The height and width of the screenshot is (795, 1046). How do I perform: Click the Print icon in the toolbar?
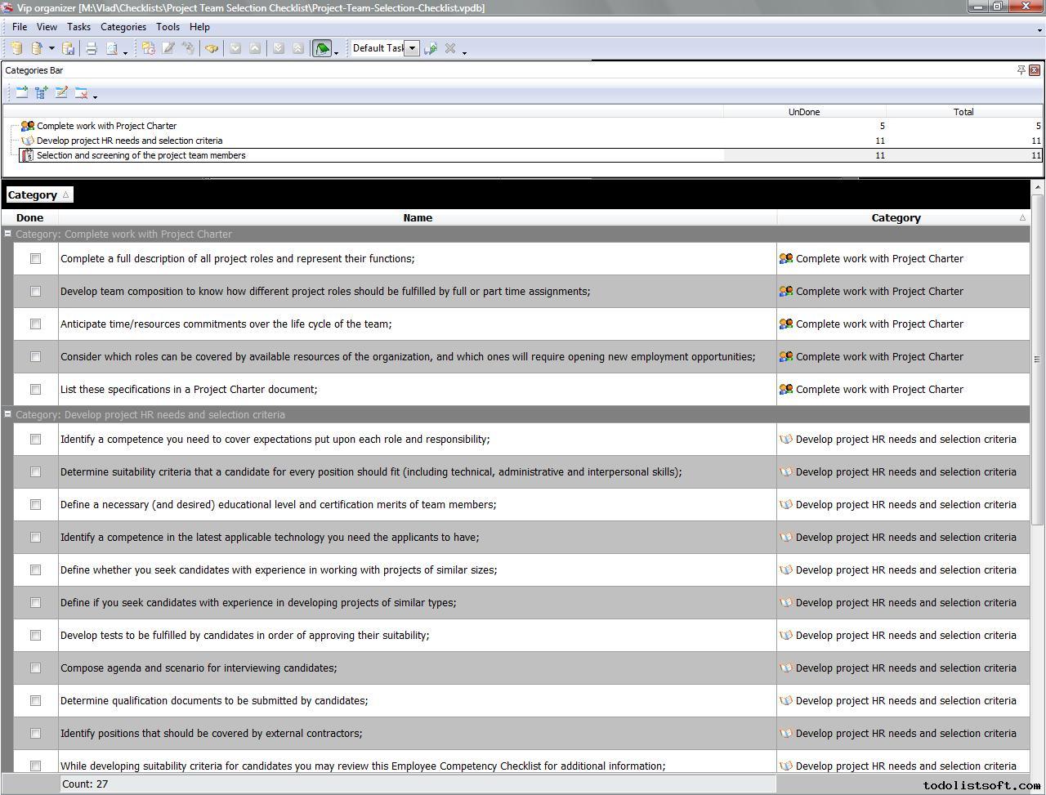92,49
